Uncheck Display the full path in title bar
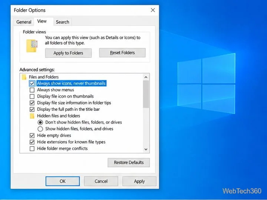Image resolution: width=267 pixels, height=200 pixels. (x=32, y=109)
